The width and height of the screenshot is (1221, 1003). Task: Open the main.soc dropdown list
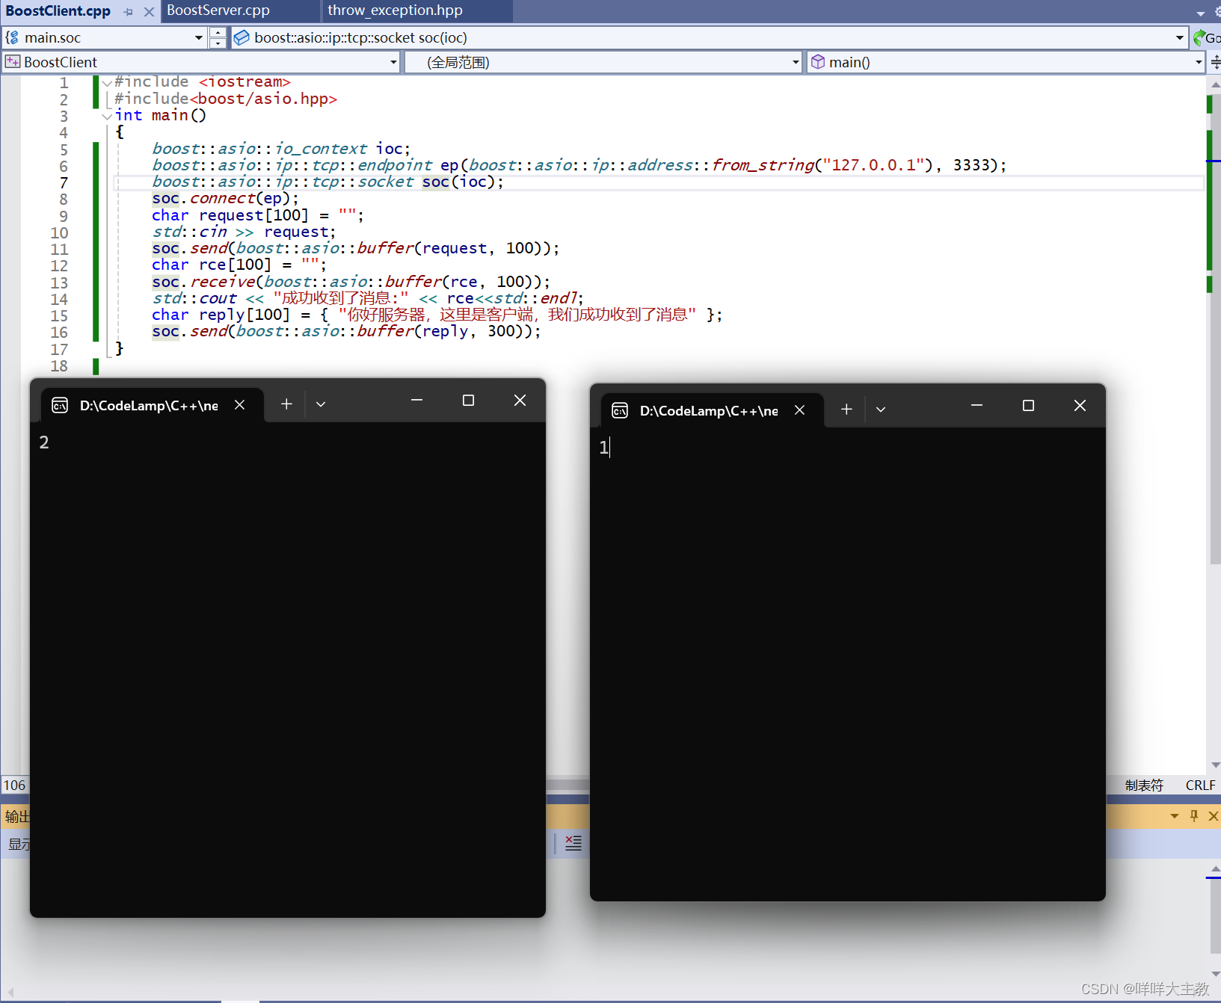(x=199, y=37)
